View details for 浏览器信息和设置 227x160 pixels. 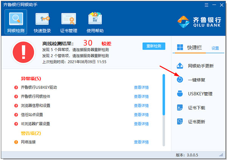tap(141, 106)
